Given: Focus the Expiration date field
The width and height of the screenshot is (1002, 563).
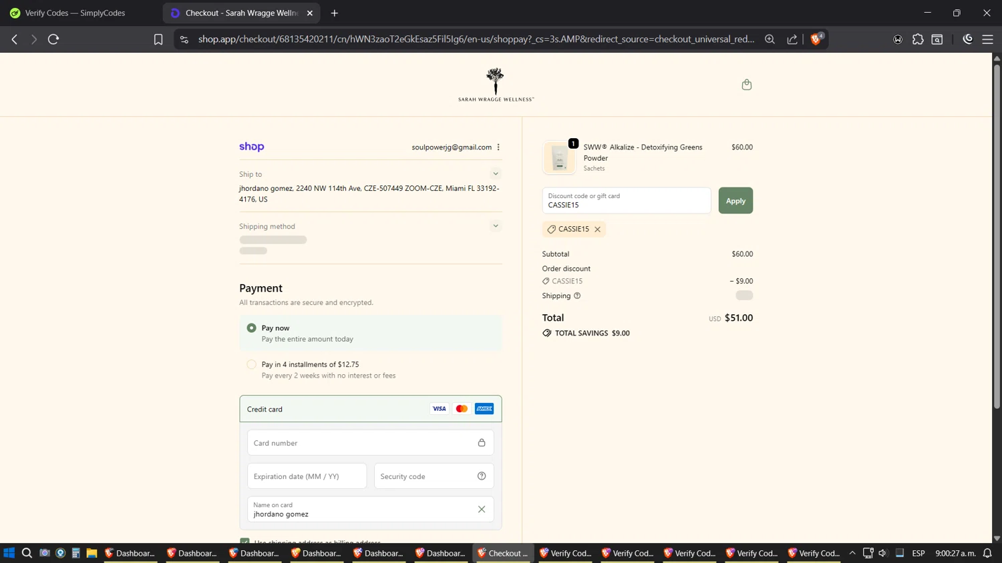Looking at the screenshot, I should (307, 476).
